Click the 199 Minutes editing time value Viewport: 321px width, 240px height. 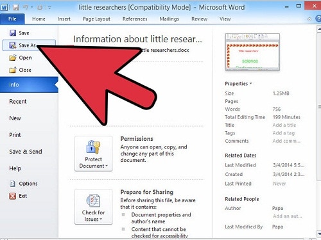(x=286, y=117)
